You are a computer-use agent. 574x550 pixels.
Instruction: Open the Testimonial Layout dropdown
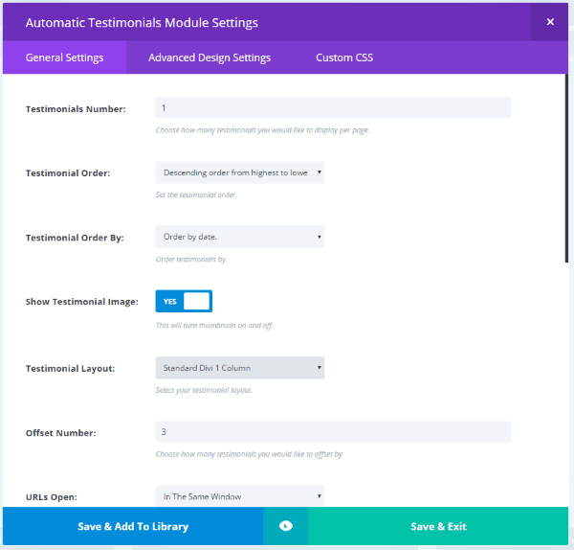tap(239, 367)
